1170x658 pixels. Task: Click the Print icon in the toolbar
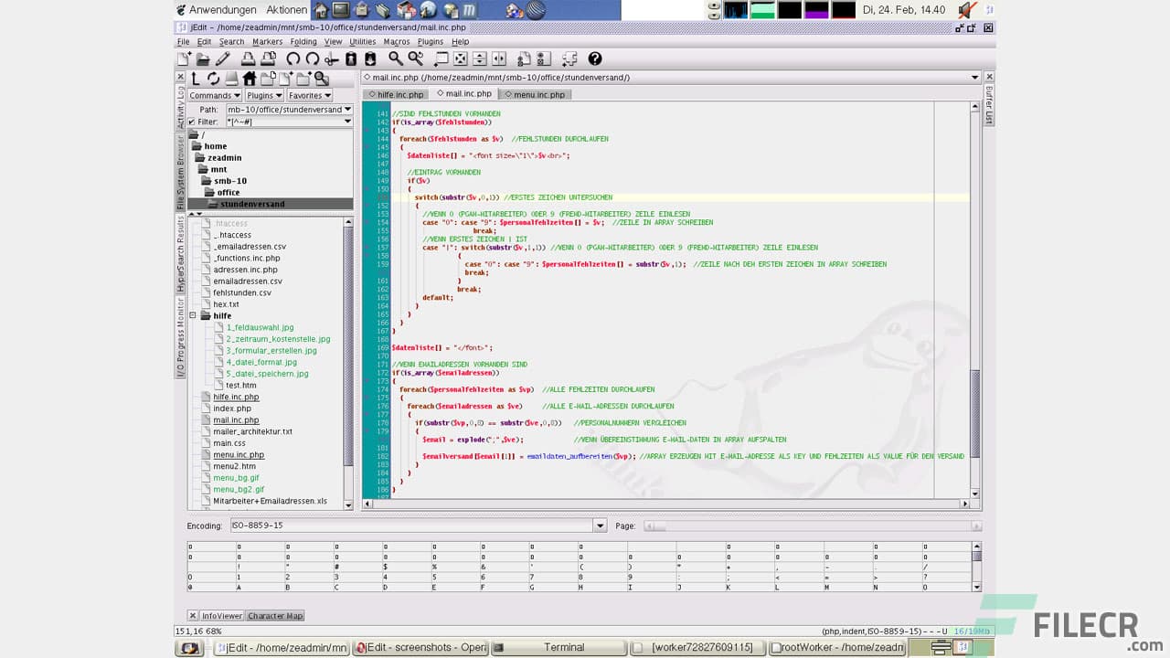[x=246, y=58]
